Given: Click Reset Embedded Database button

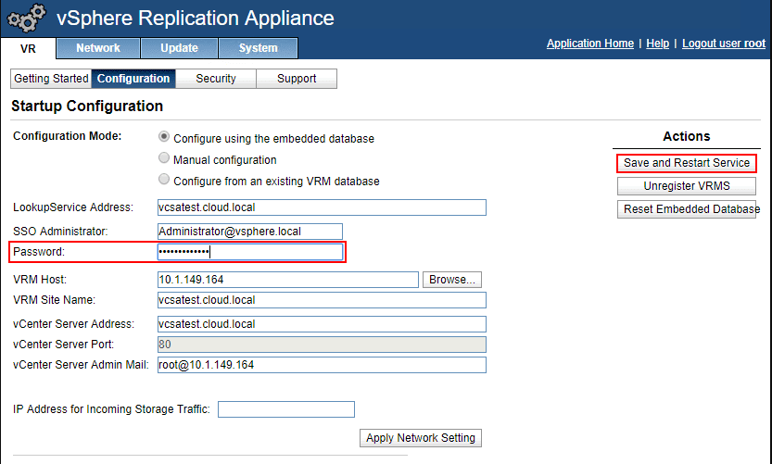Looking at the screenshot, I should click(x=687, y=209).
